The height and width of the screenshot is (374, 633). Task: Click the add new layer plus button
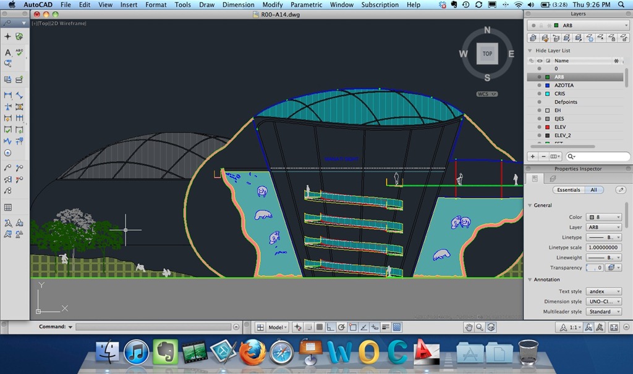(533, 157)
